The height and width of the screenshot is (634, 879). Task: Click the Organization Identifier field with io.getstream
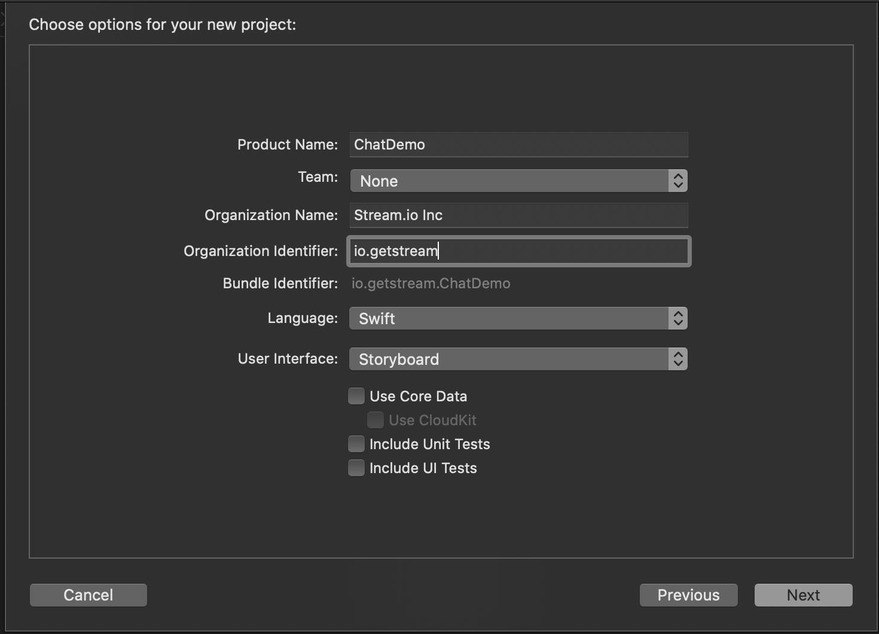click(x=518, y=251)
